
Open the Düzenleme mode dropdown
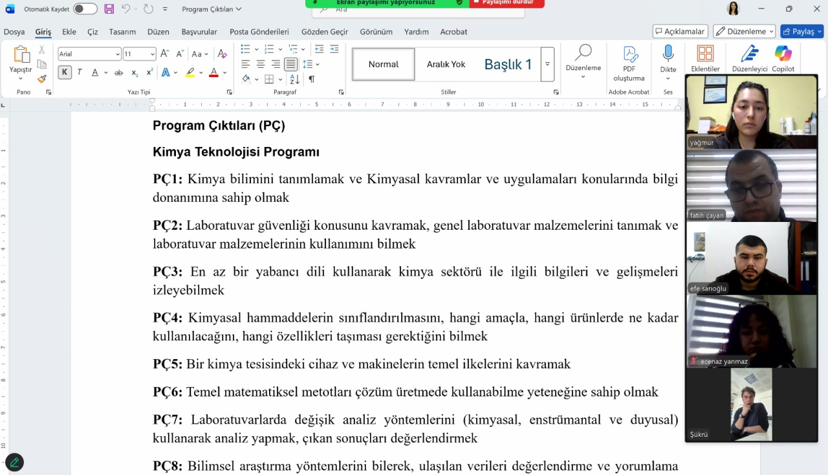click(x=742, y=31)
